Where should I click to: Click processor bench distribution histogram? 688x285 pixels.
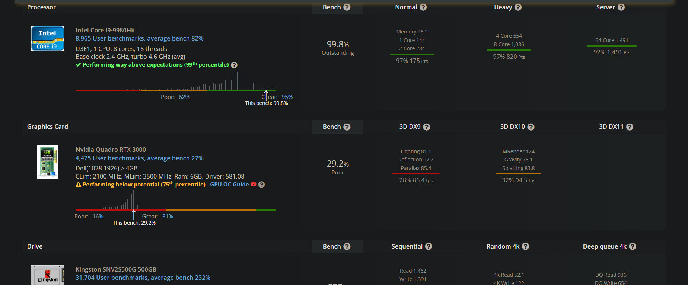[176, 81]
